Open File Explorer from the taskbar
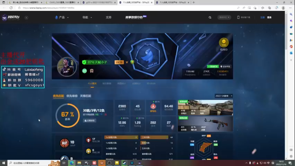This screenshot has width=295, height=166. click(x=79, y=163)
